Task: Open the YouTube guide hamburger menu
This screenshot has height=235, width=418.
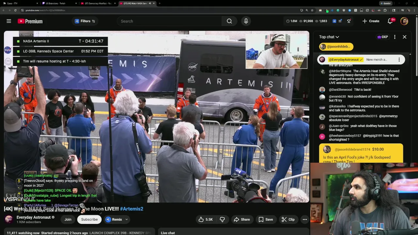Action: (9, 21)
